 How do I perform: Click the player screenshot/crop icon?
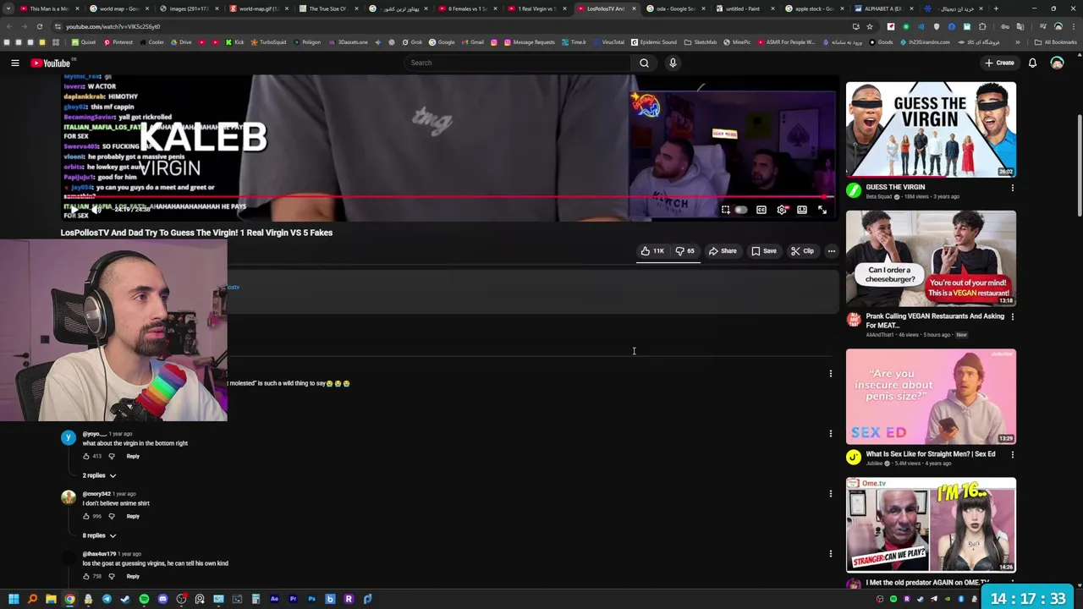coord(725,210)
